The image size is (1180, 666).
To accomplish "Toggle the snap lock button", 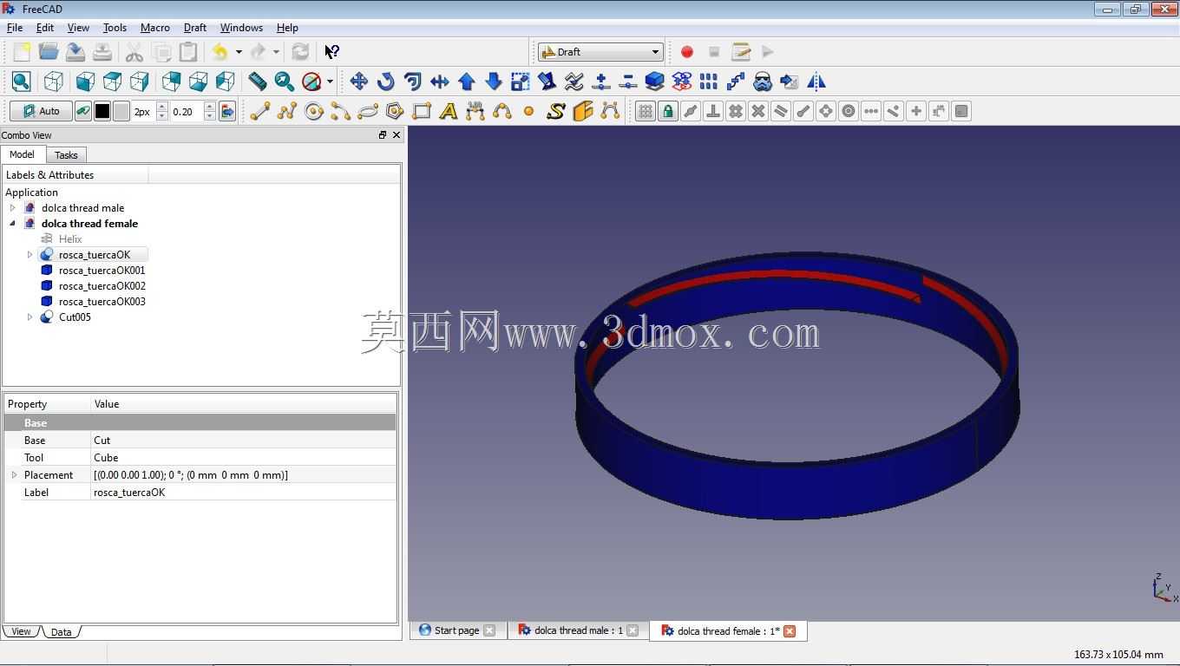I will coord(667,111).
